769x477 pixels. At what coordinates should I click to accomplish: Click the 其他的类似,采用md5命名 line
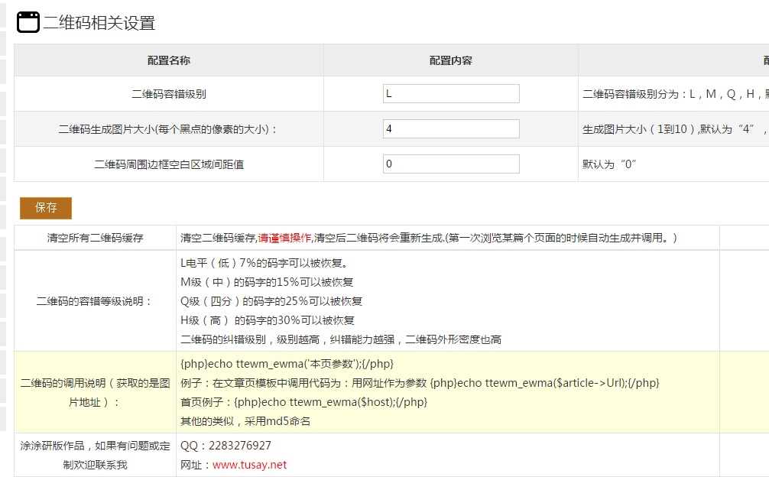pyautogui.click(x=245, y=421)
